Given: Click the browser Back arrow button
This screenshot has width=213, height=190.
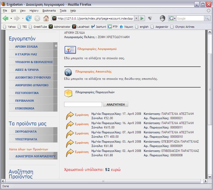Looking at the screenshot, I should click(5, 18).
